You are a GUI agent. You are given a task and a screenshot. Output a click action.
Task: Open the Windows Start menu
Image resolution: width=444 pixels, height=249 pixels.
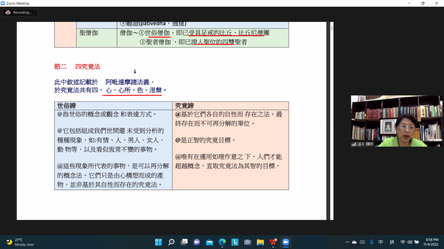[x=158, y=242]
